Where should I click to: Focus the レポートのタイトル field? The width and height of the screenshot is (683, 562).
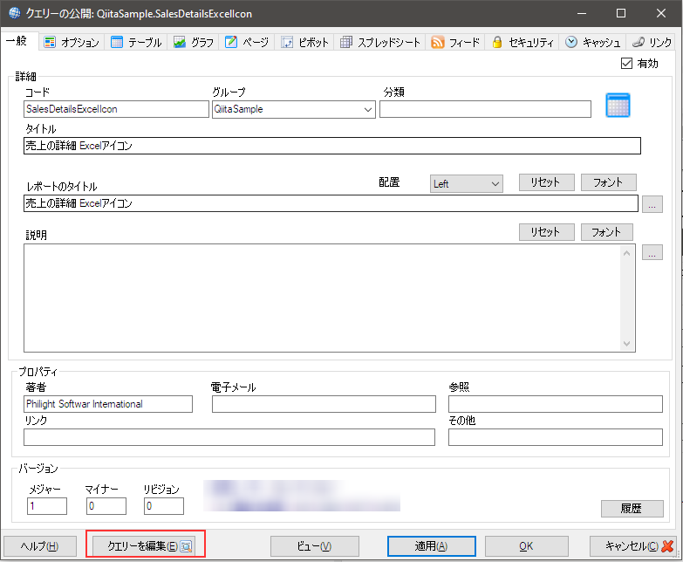pos(331,203)
